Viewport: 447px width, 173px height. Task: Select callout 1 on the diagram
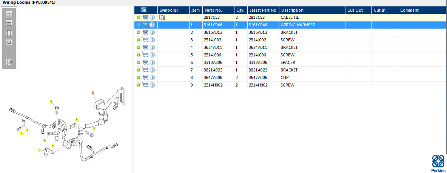(x=92, y=93)
